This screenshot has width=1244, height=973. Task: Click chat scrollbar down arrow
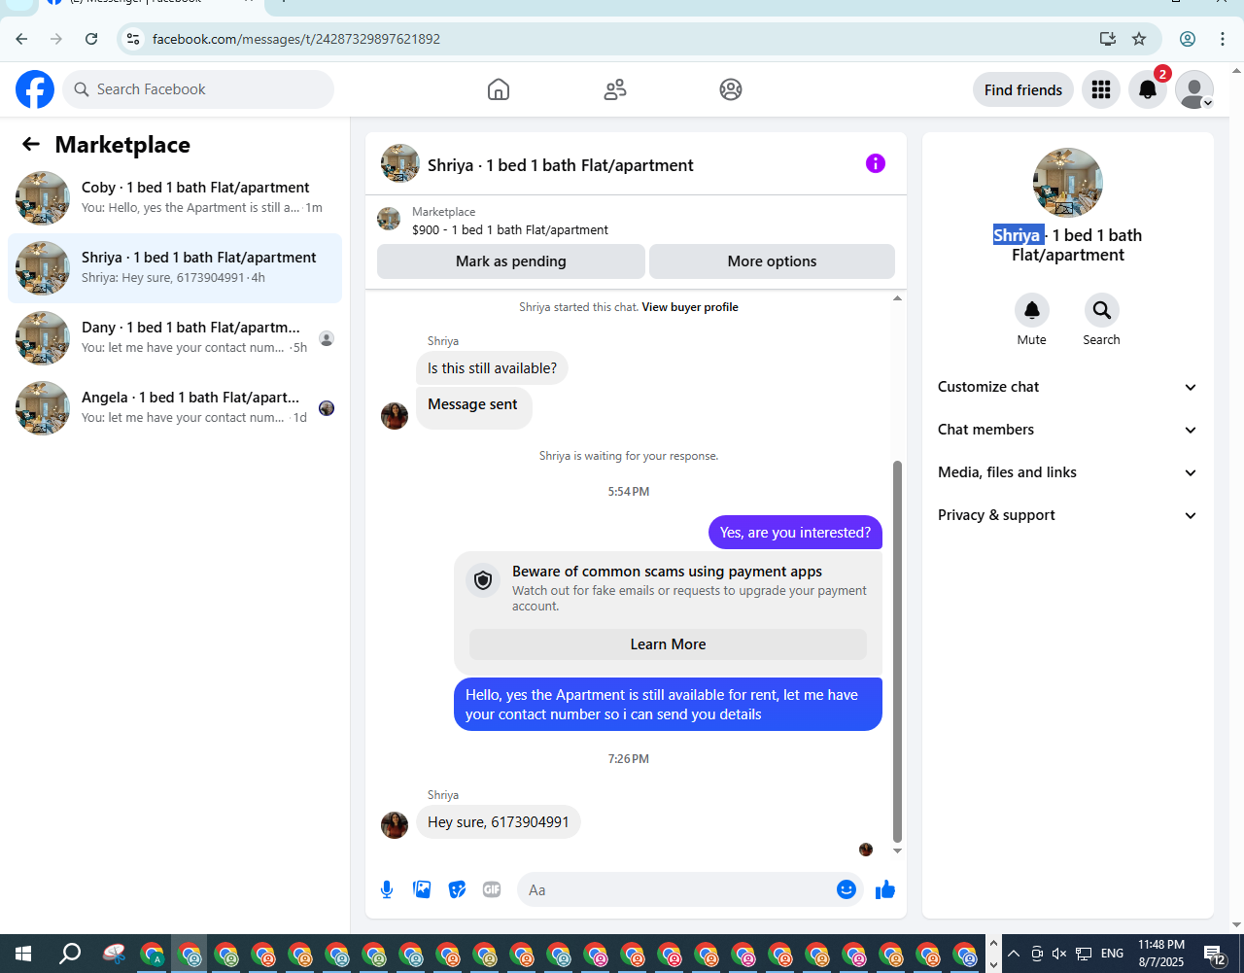click(x=897, y=851)
